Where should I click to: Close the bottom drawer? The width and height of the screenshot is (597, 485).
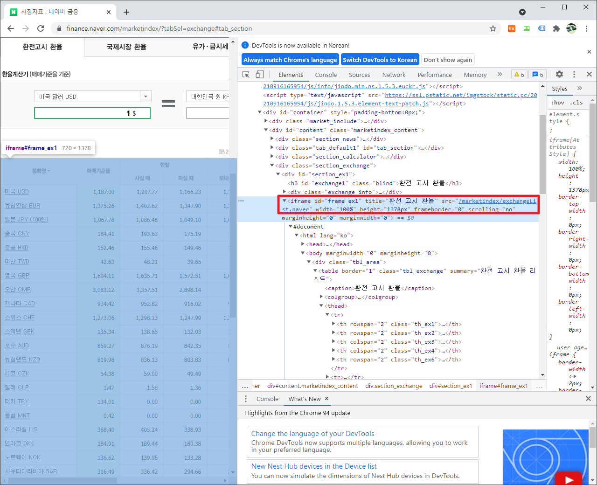588,399
